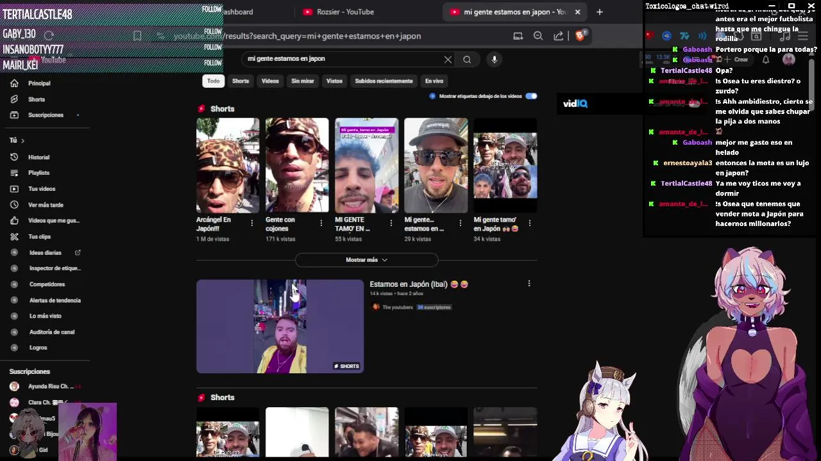Open Ver más tarde list
This screenshot has width=821, height=461.
[x=46, y=205]
